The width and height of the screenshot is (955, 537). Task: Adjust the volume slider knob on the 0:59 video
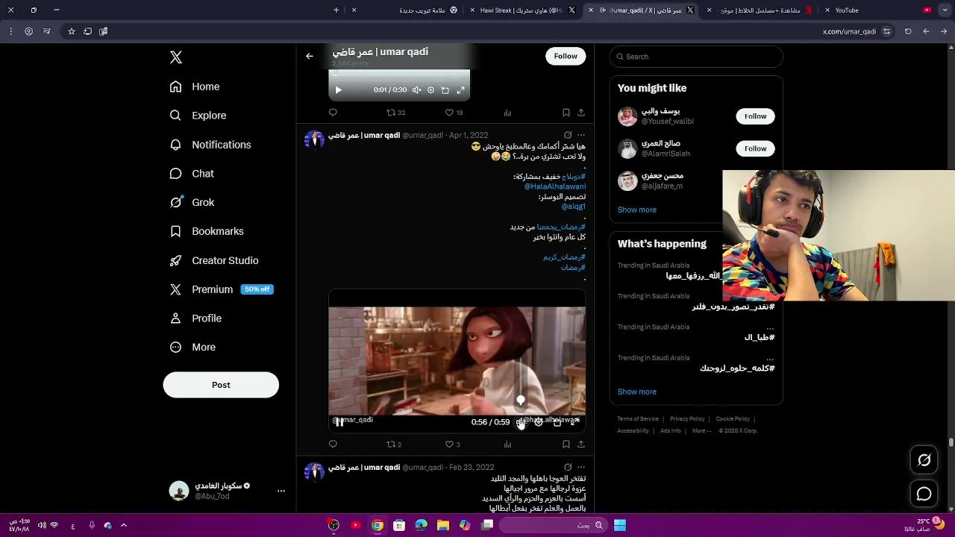coord(521,401)
